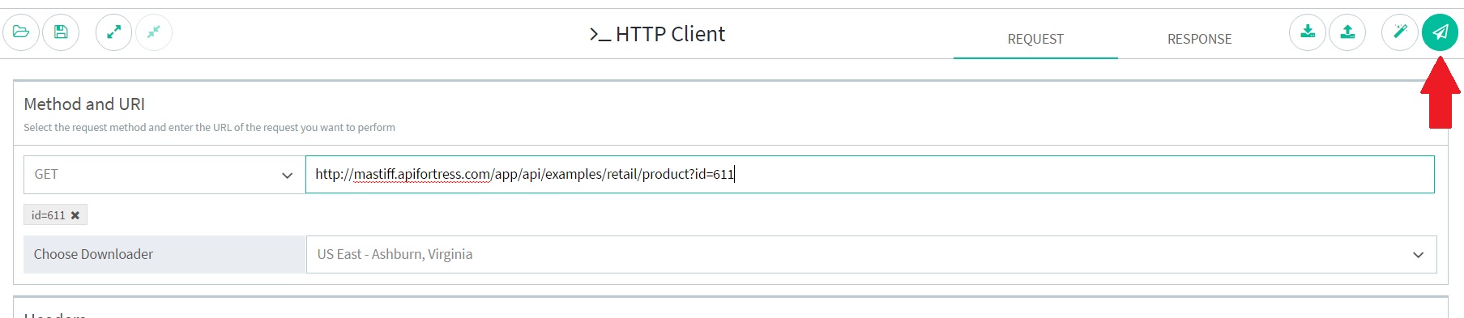1464x318 pixels.
Task: Click the HTTP Client title
Action: click(657, 34)
